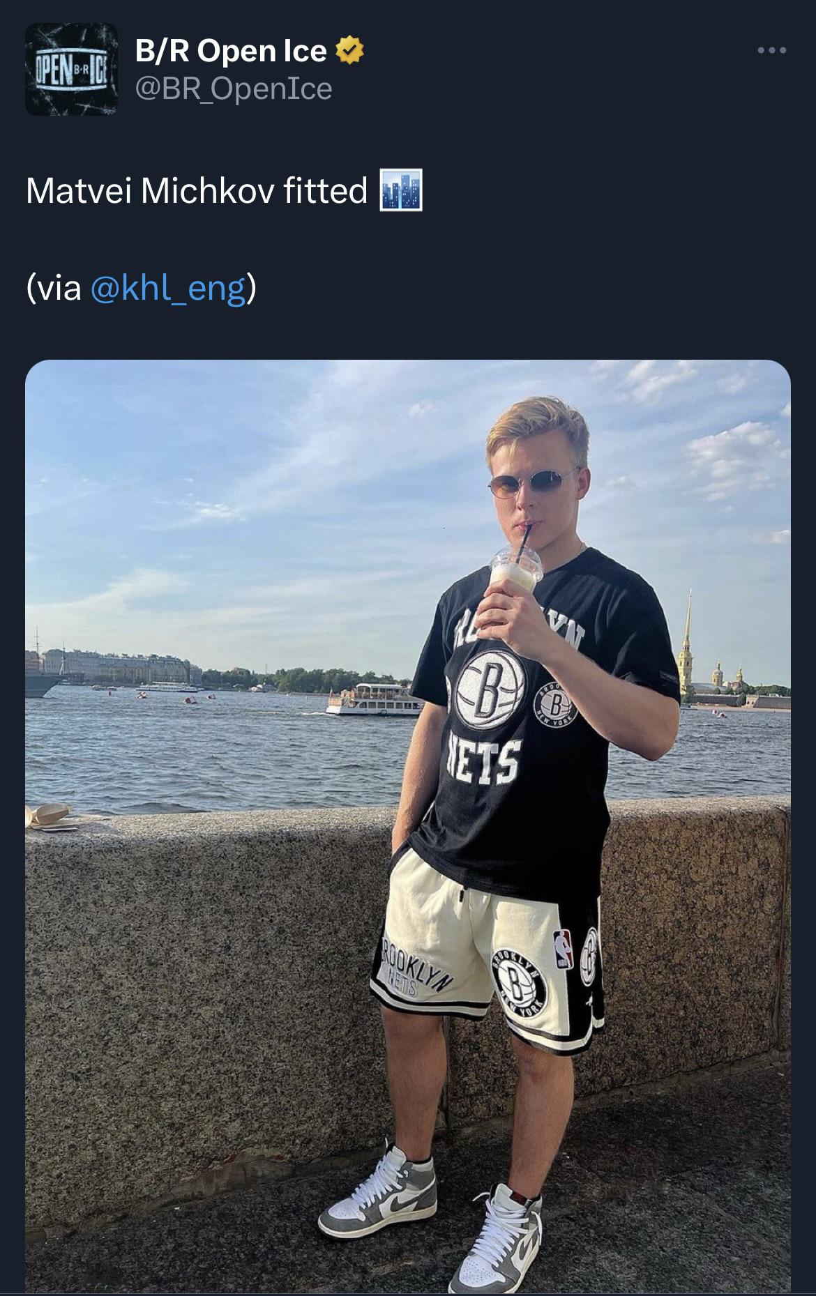Click the sunglasses in the photo

click(531, 483)
